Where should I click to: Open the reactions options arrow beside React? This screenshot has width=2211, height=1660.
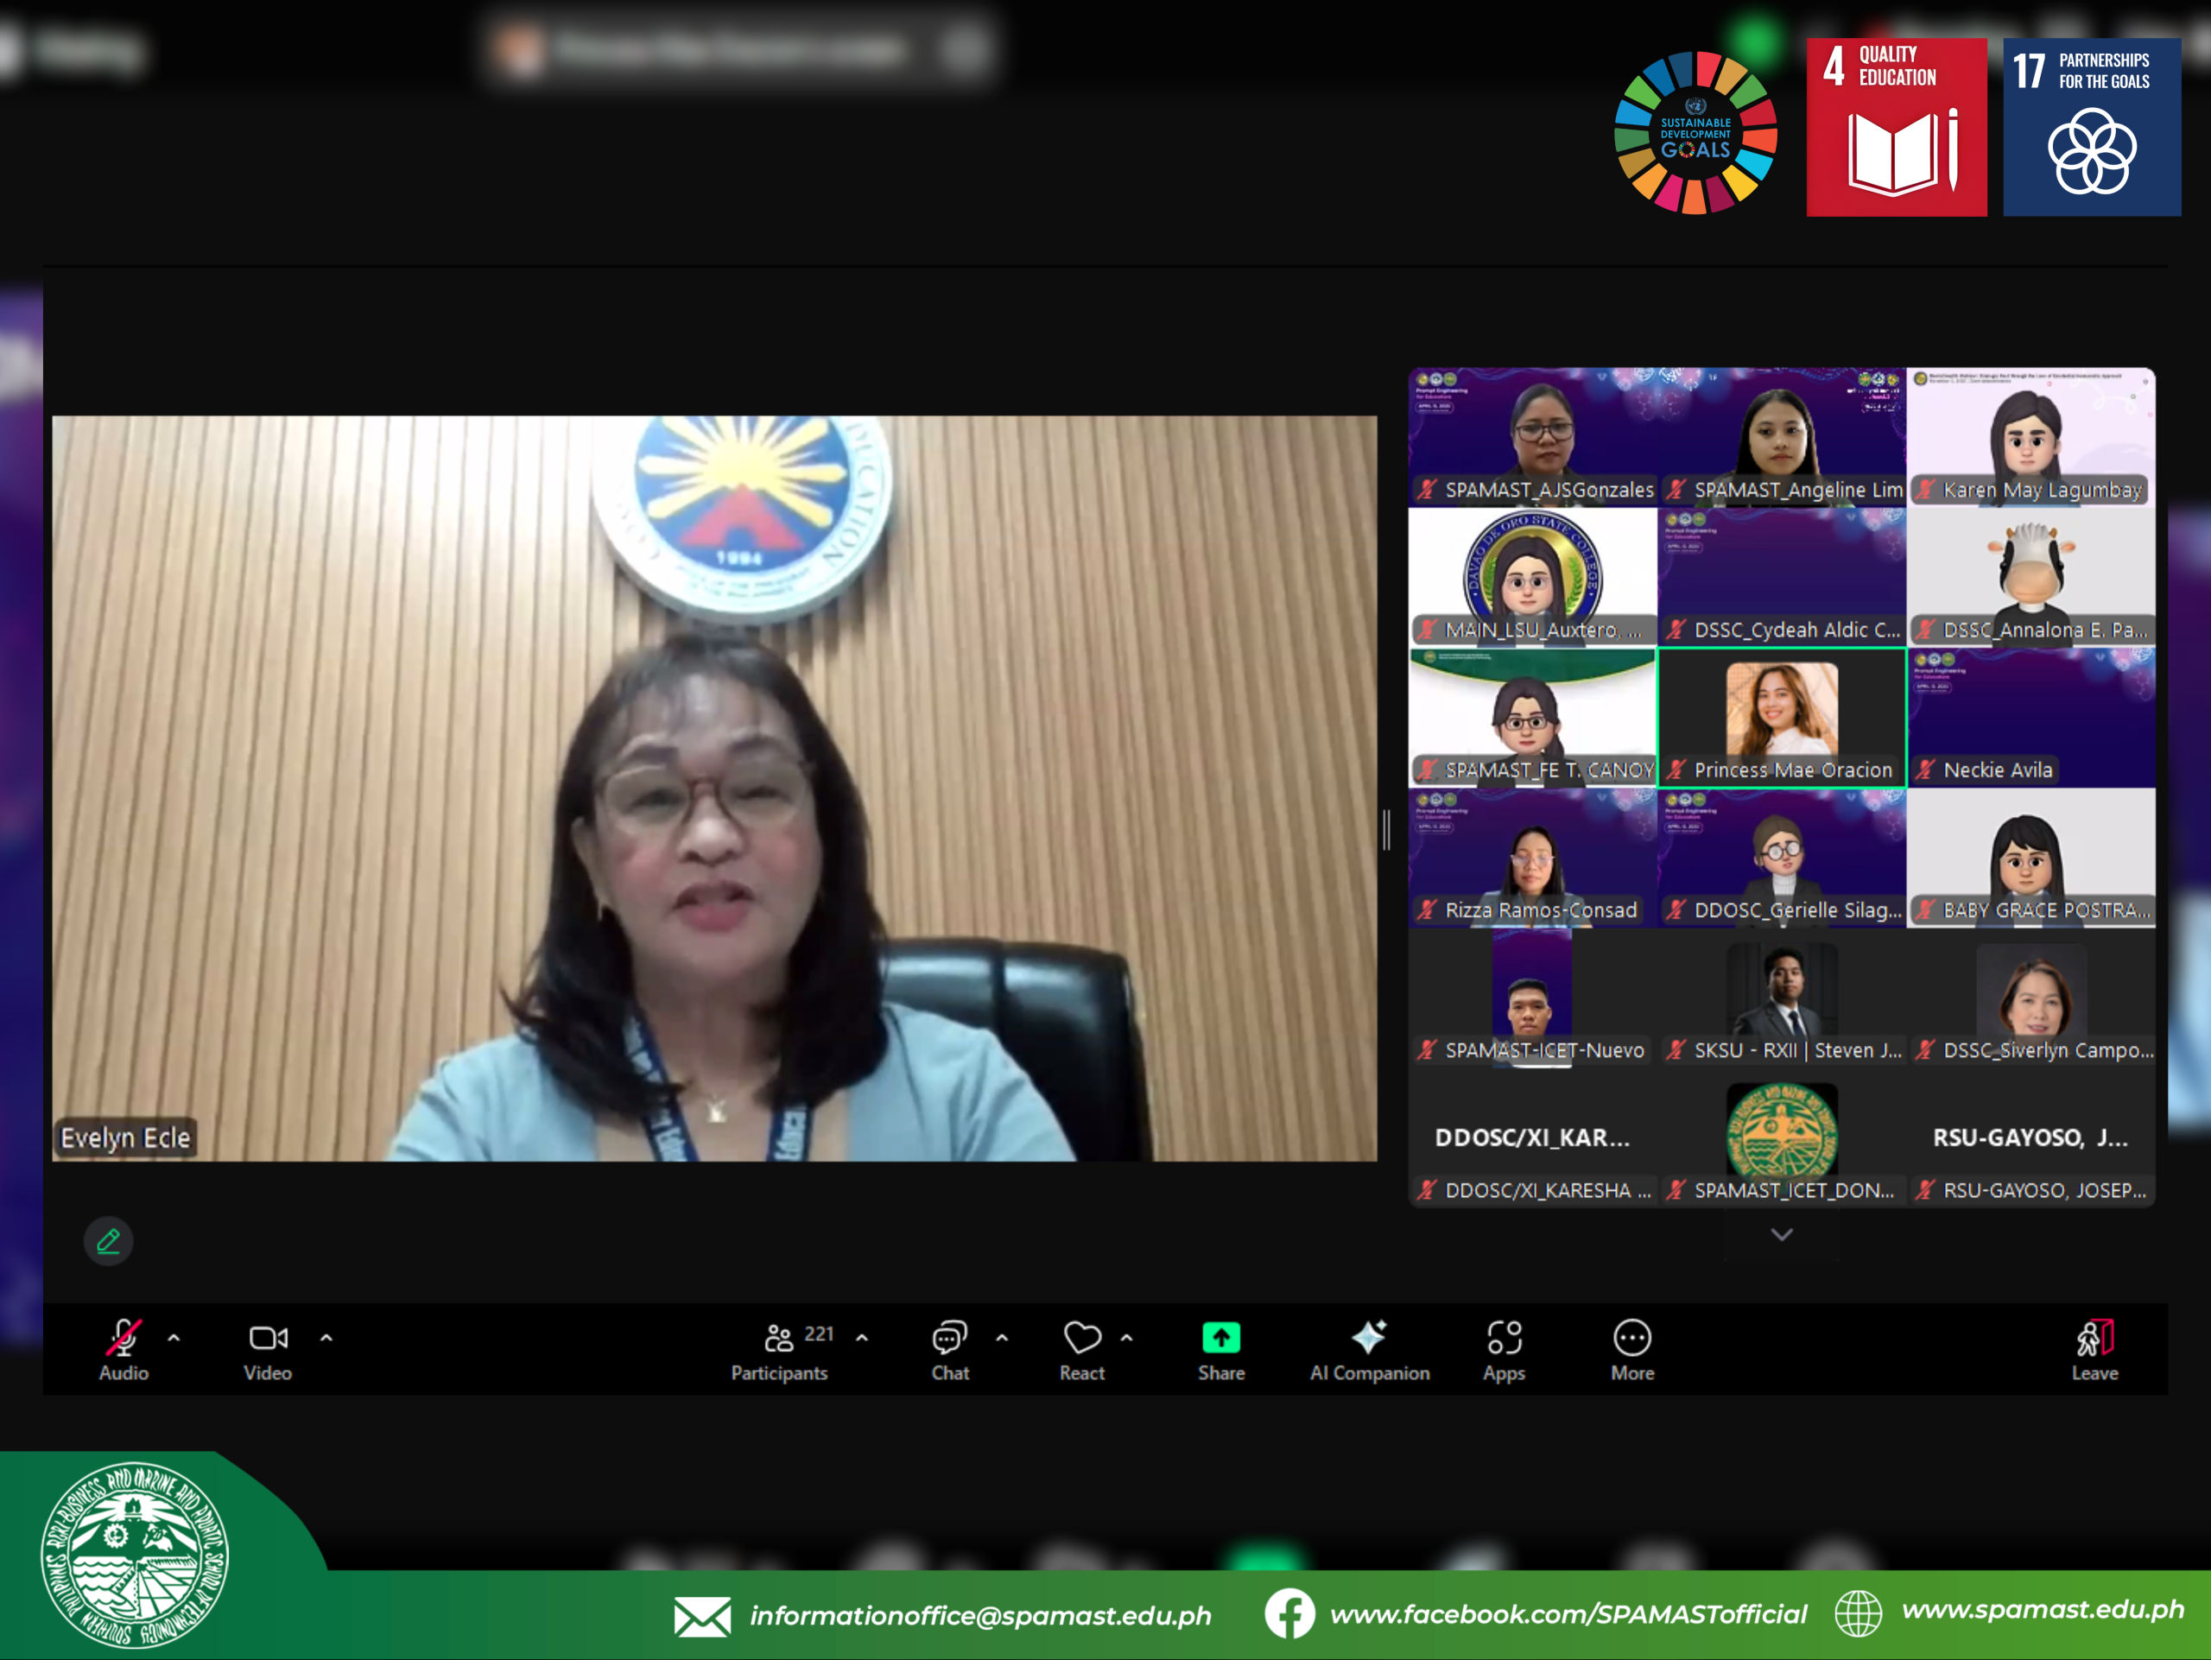1126,1337
